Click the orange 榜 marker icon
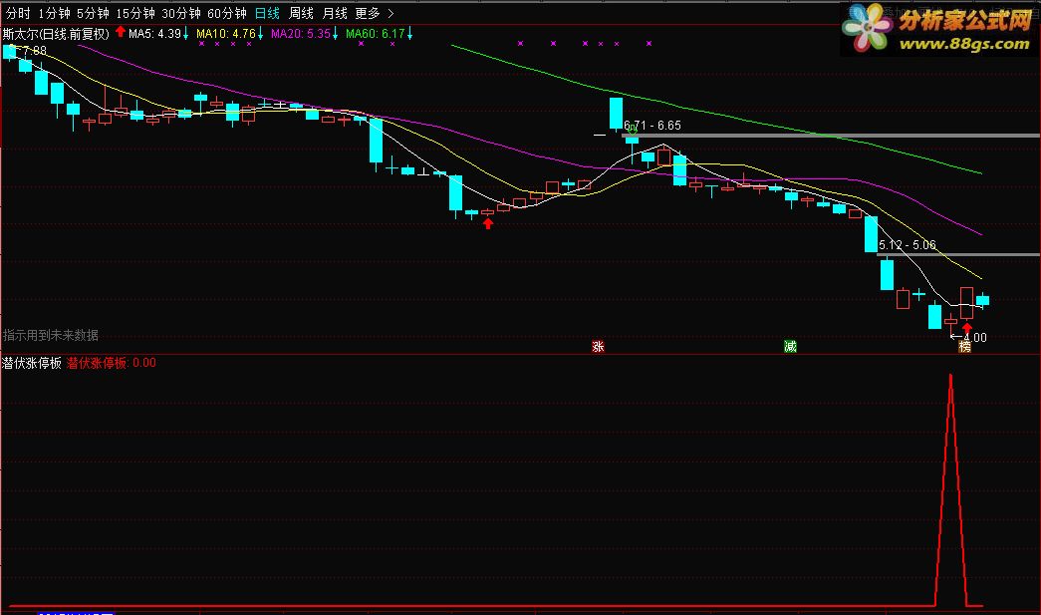Screen dimensions: 1041x615 tap(964, 347)
